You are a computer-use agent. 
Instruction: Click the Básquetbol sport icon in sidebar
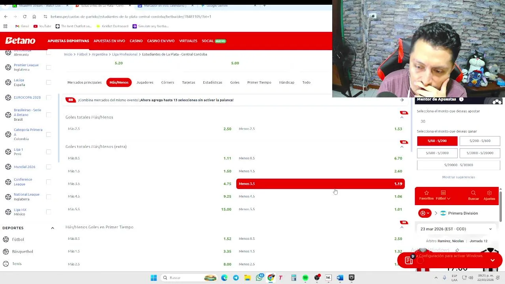(x=6, y=252)
